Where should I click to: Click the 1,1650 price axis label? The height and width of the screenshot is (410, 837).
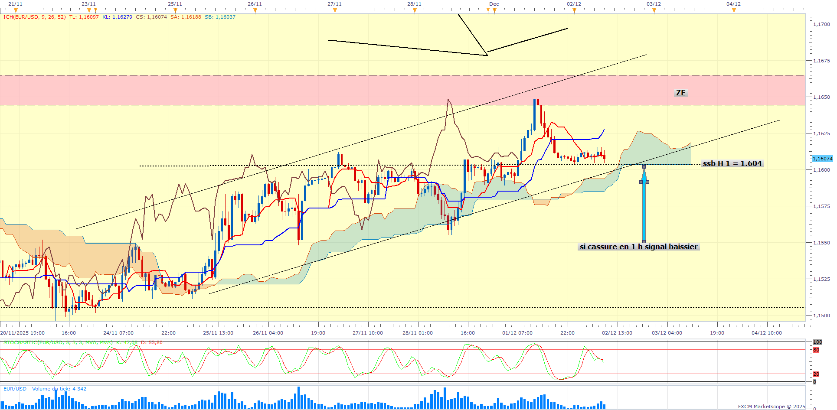point(822,97)
